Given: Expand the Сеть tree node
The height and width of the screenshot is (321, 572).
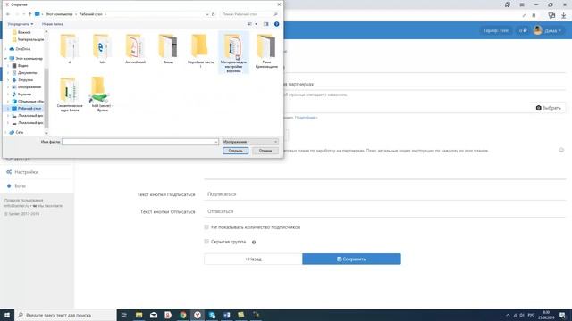Looking at the screenshot, I should point(5,132).
